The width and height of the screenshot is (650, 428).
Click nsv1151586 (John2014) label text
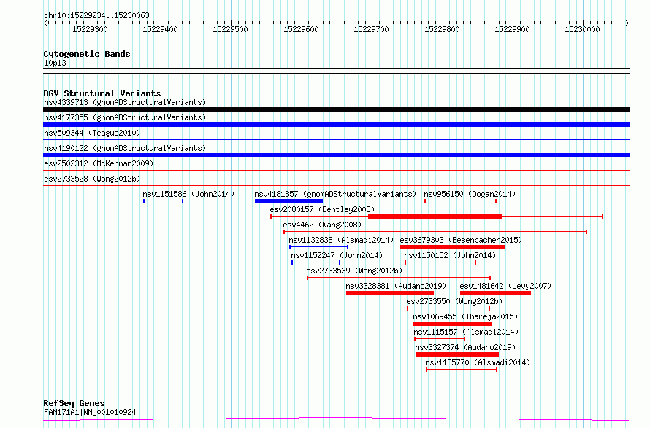pyautogui.click(x=188, y=194)
